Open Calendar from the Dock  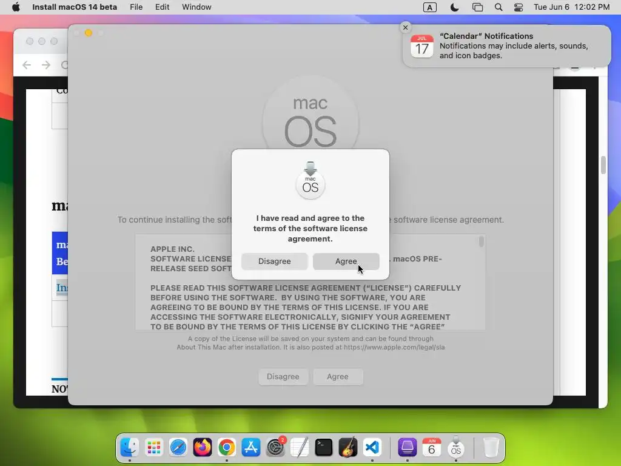pyautogui.click(x=431, y=447)
